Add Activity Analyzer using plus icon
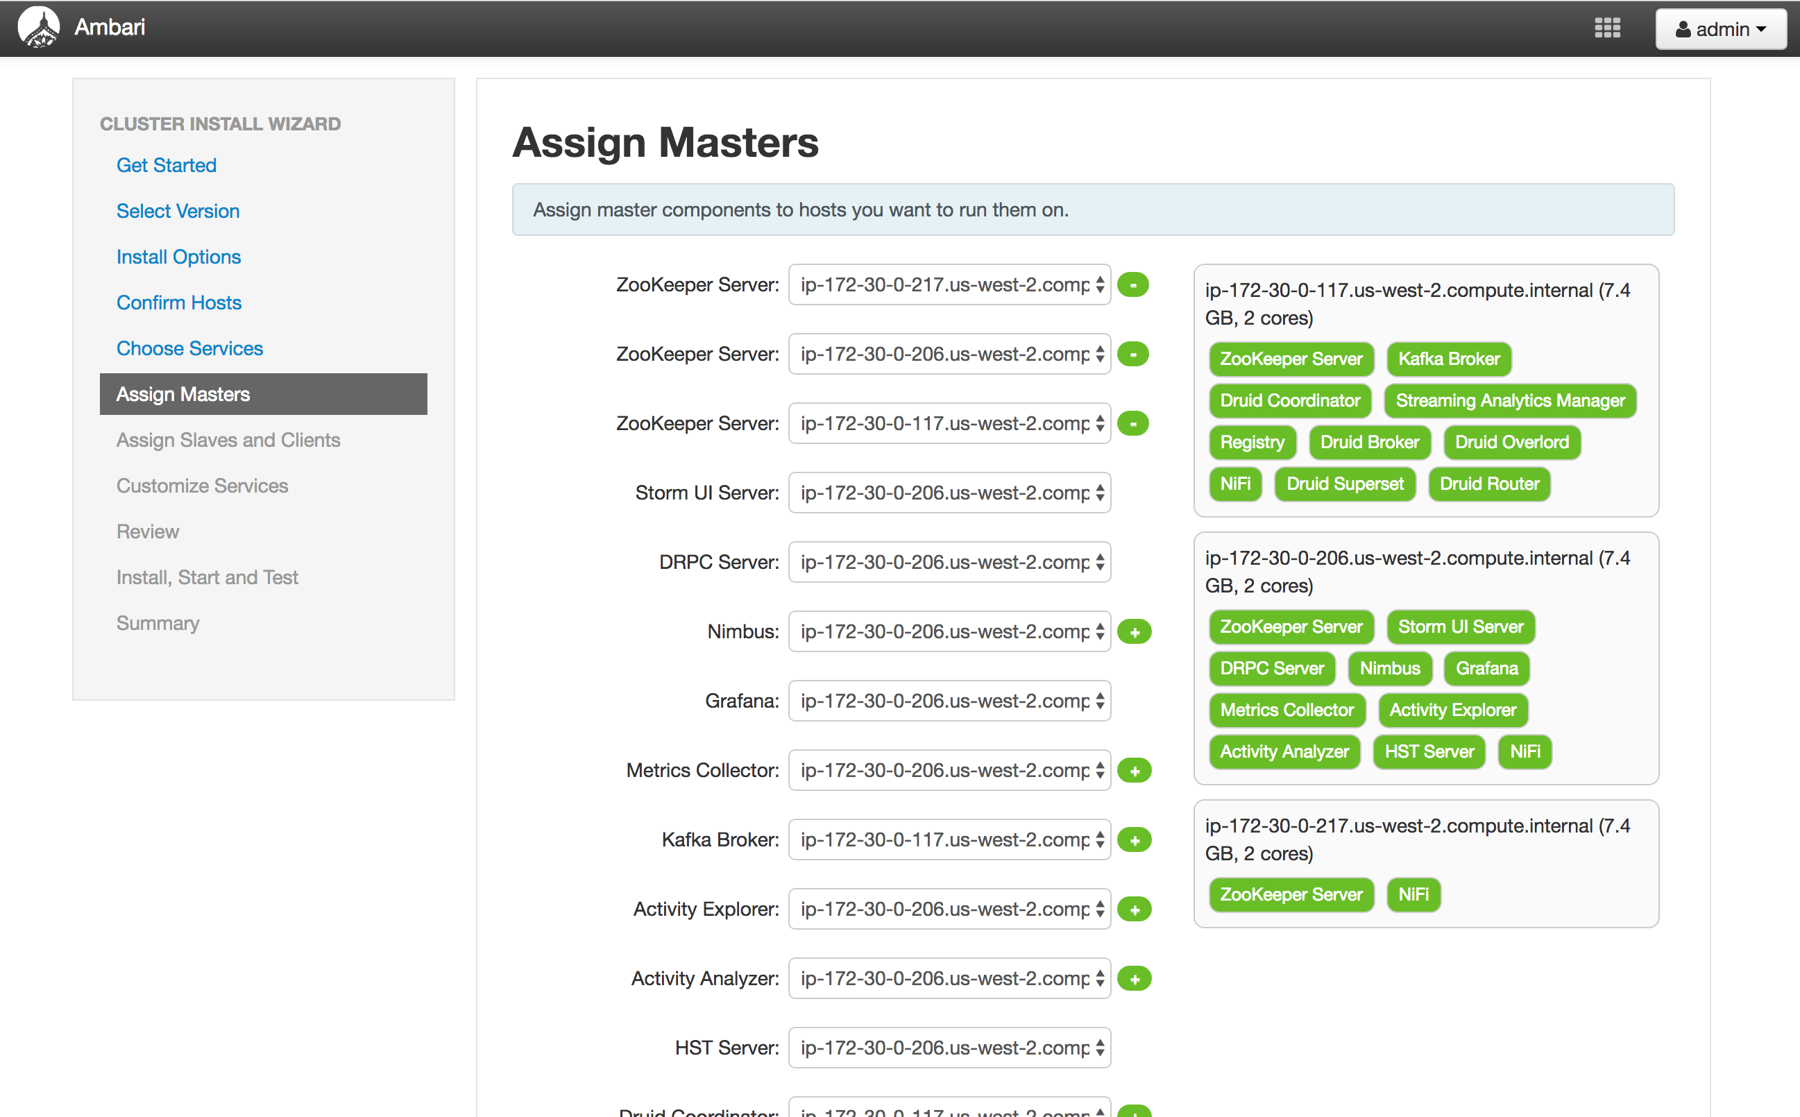 (x=1135, y=979)
